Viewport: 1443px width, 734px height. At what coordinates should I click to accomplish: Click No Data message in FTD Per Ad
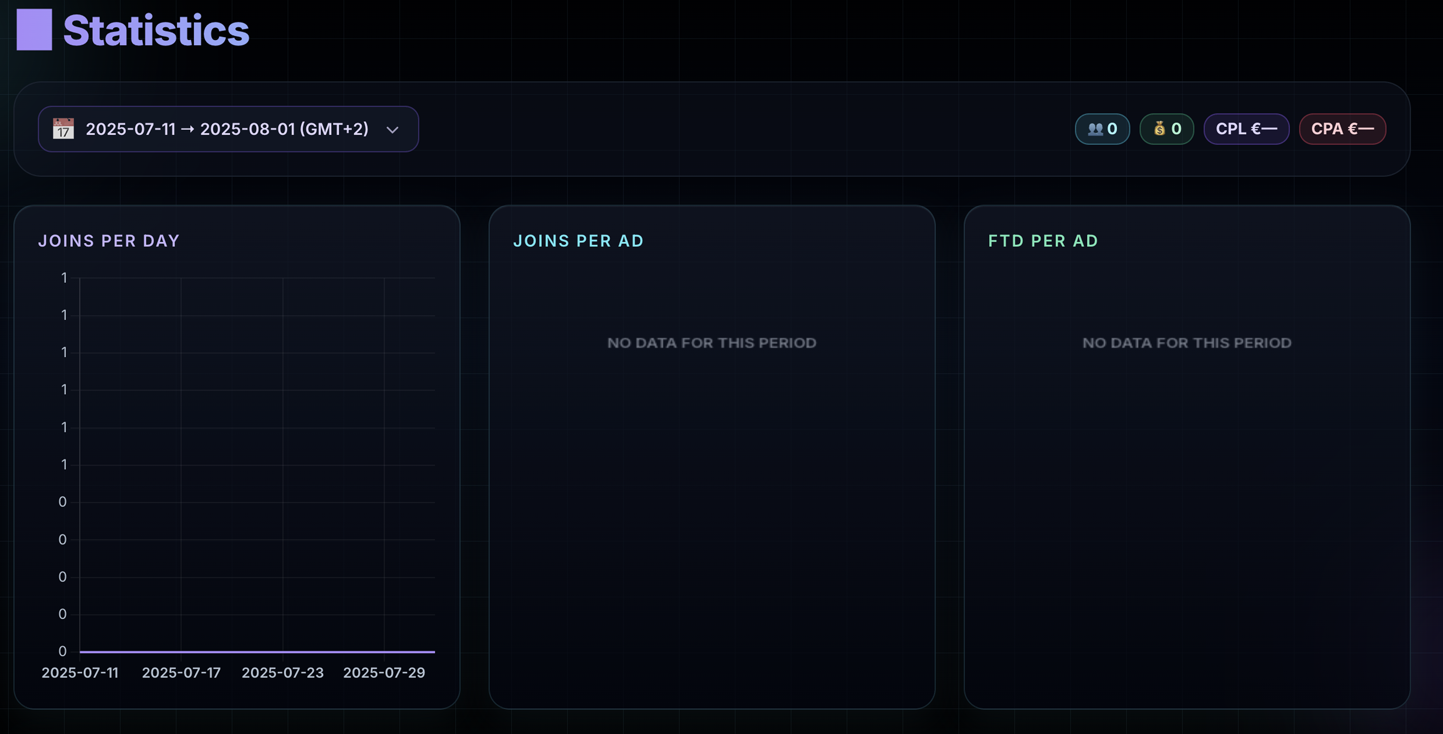click(x=1187, y=343)
